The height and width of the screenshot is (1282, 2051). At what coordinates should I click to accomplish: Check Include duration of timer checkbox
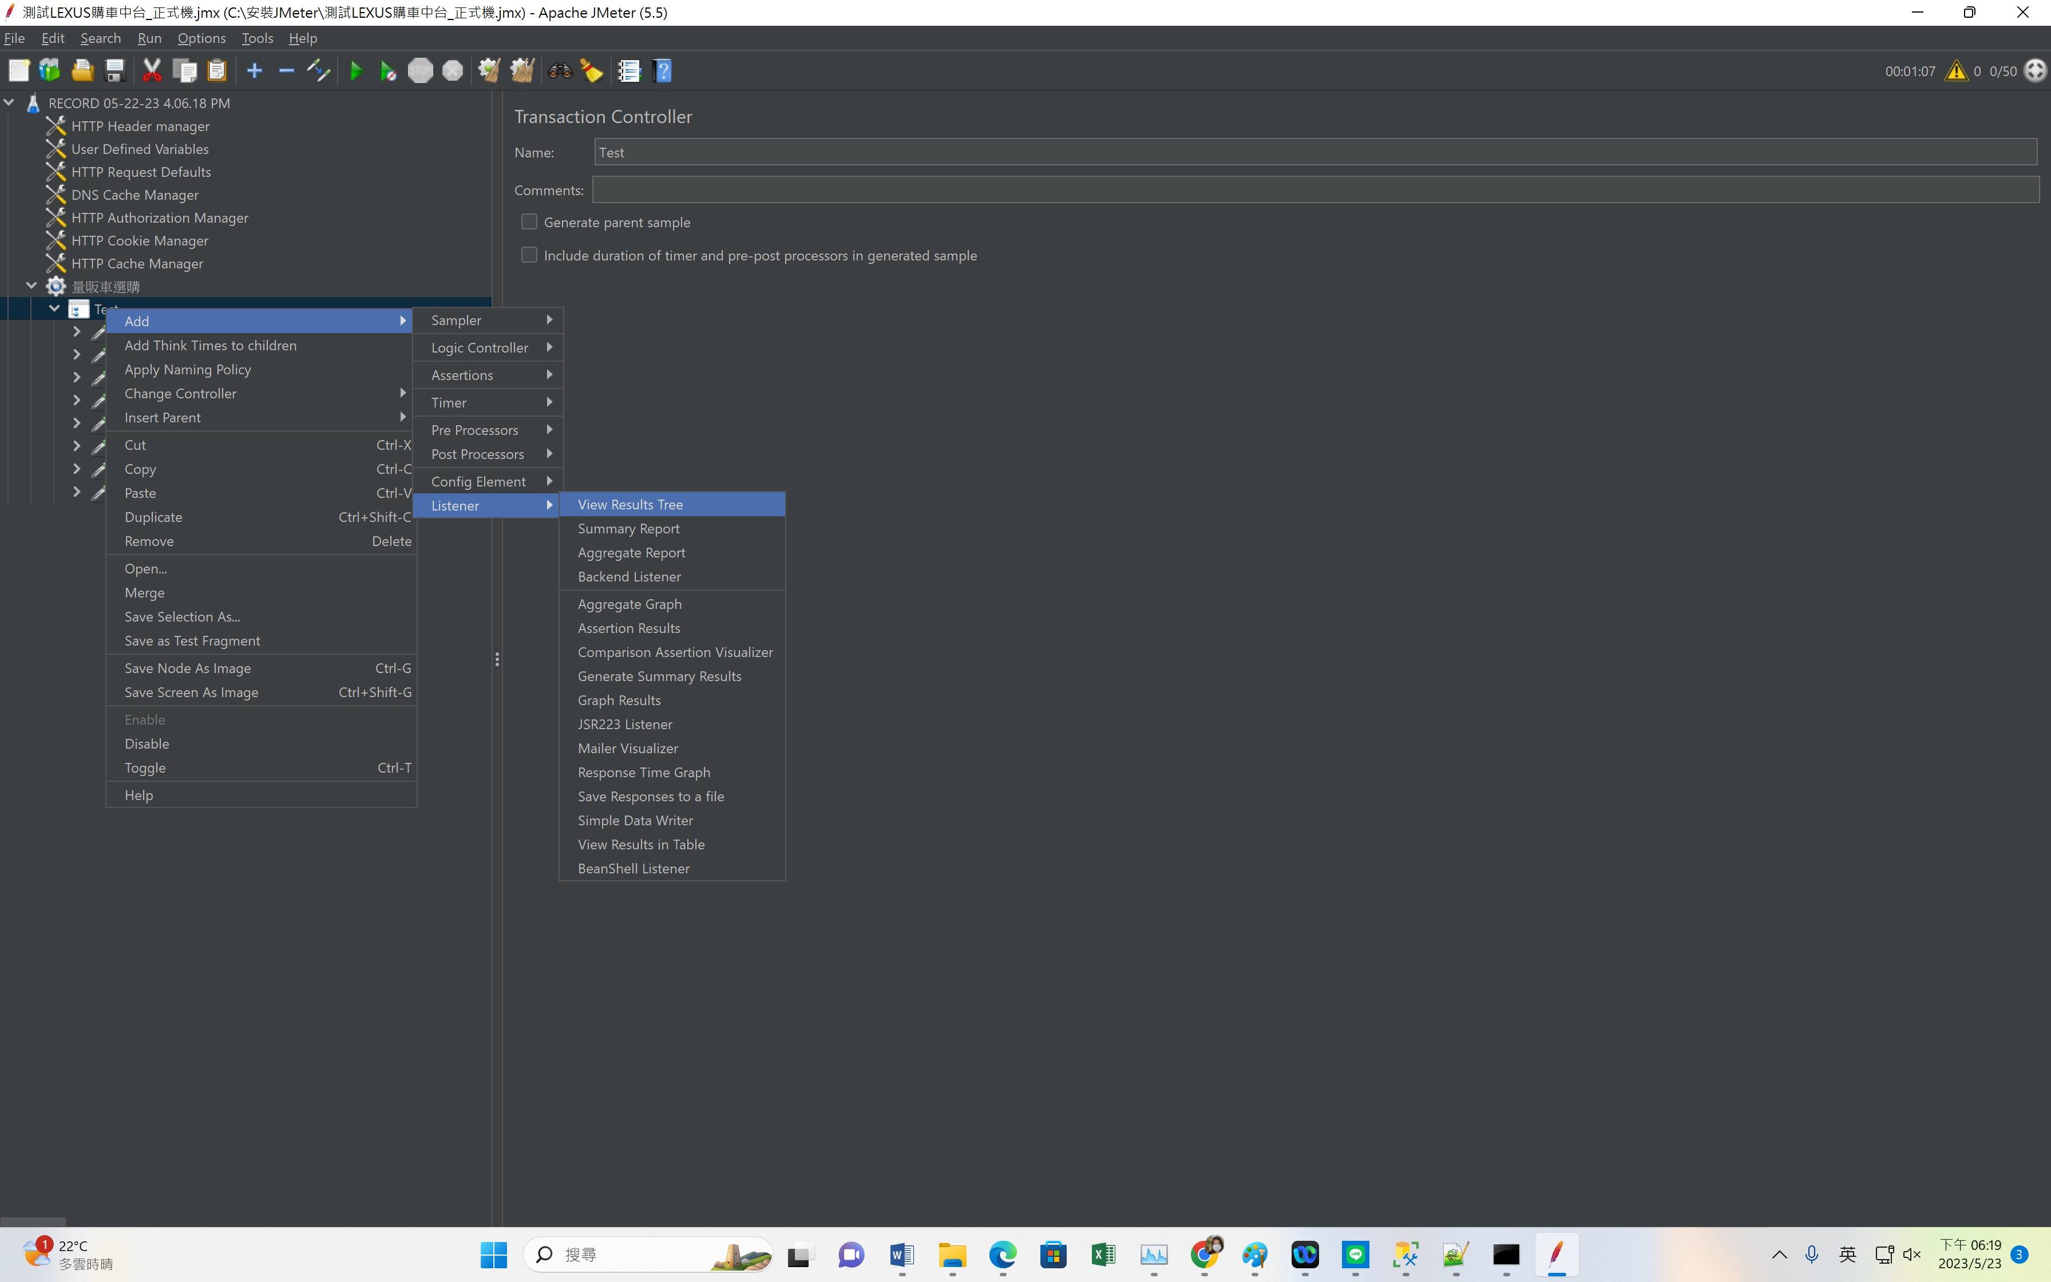pyautogui.click(x=529, y=255)
